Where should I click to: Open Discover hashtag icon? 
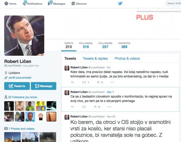(x=73, y=4)
